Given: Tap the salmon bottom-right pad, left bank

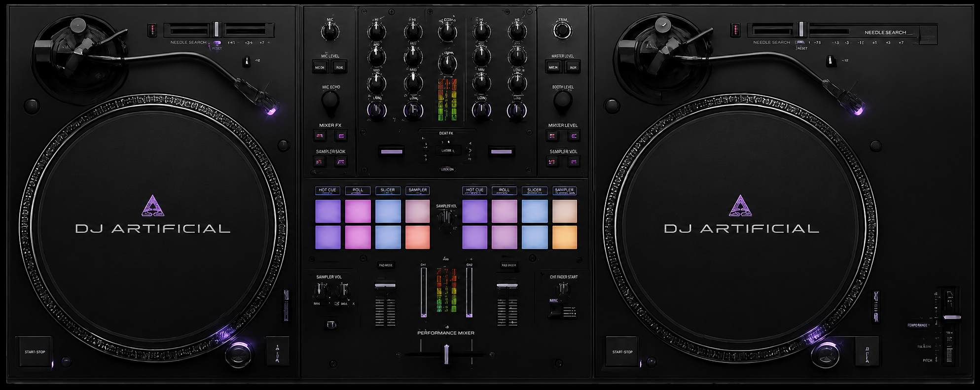Looking at the screenshot, I should click(x=418, y=237).
